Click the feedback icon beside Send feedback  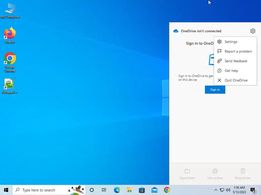tap(219, 61)
